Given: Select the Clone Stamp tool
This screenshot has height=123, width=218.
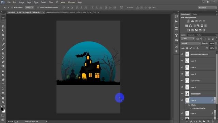Looking at the screenshot, I should coord(3,53).
